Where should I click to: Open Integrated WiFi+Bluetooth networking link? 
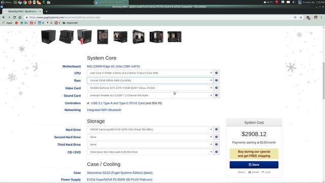[104, 110]
